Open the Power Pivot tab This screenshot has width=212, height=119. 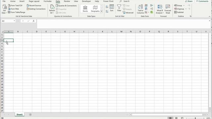[108, 1]
